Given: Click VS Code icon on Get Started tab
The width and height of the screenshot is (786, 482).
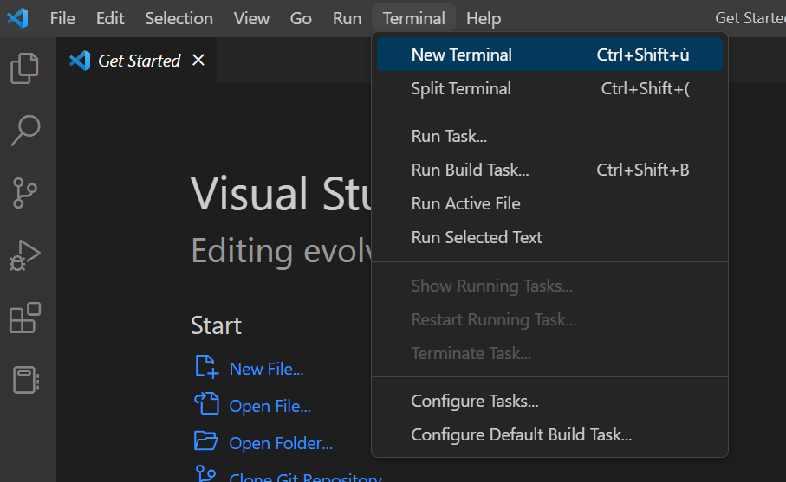Looking at the screenshot, I should [80, 61].
